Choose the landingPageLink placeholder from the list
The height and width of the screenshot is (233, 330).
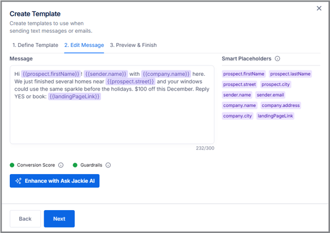pos(275,116)
